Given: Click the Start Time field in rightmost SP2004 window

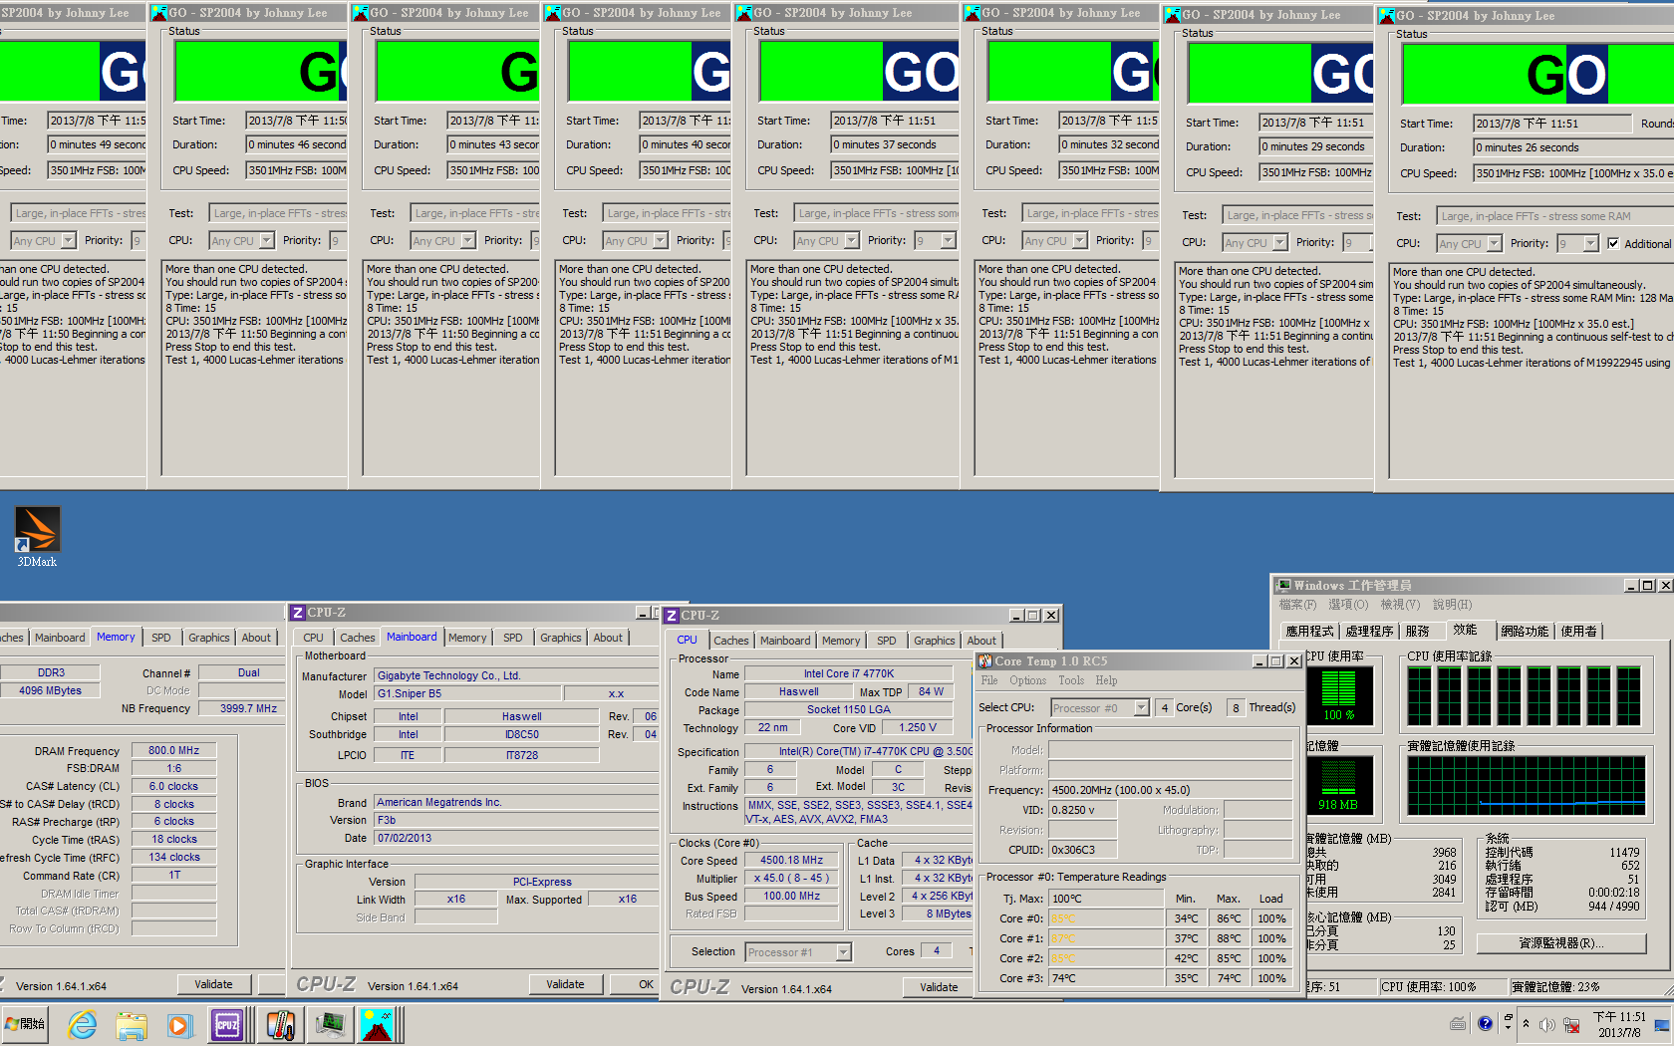Looking at the screenshot, I should (1553, 124).
